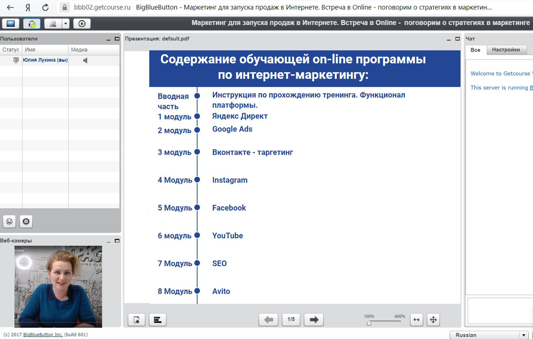Minimize the Пользователи panel
533x339 pixels.
109,39
